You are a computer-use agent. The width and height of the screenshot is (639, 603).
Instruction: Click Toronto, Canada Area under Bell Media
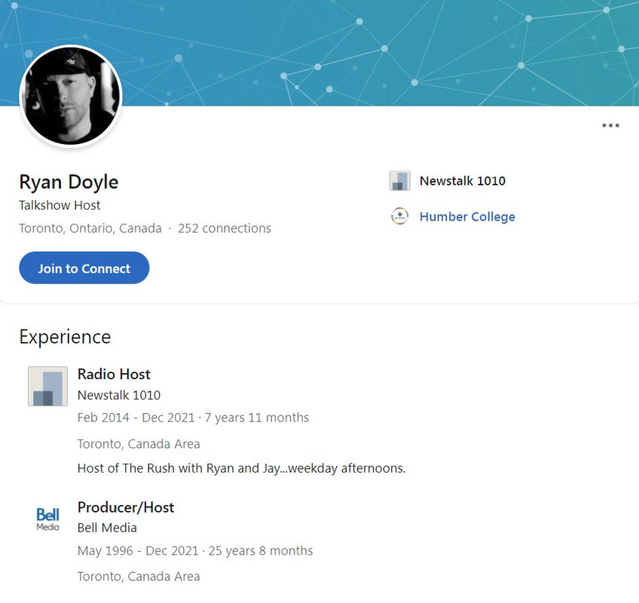[x=139, y=577]
